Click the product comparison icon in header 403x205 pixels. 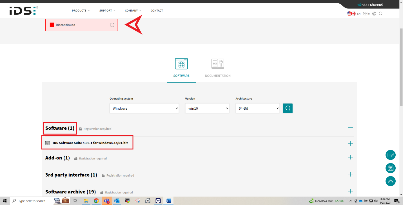pyautogui.click(x=366, y=13)
